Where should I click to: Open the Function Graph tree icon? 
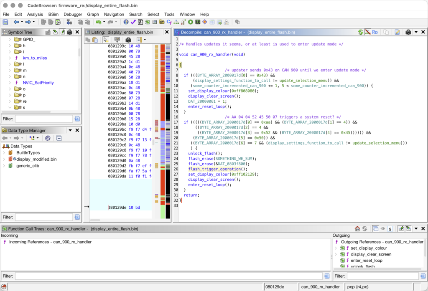tap(176, 22)
